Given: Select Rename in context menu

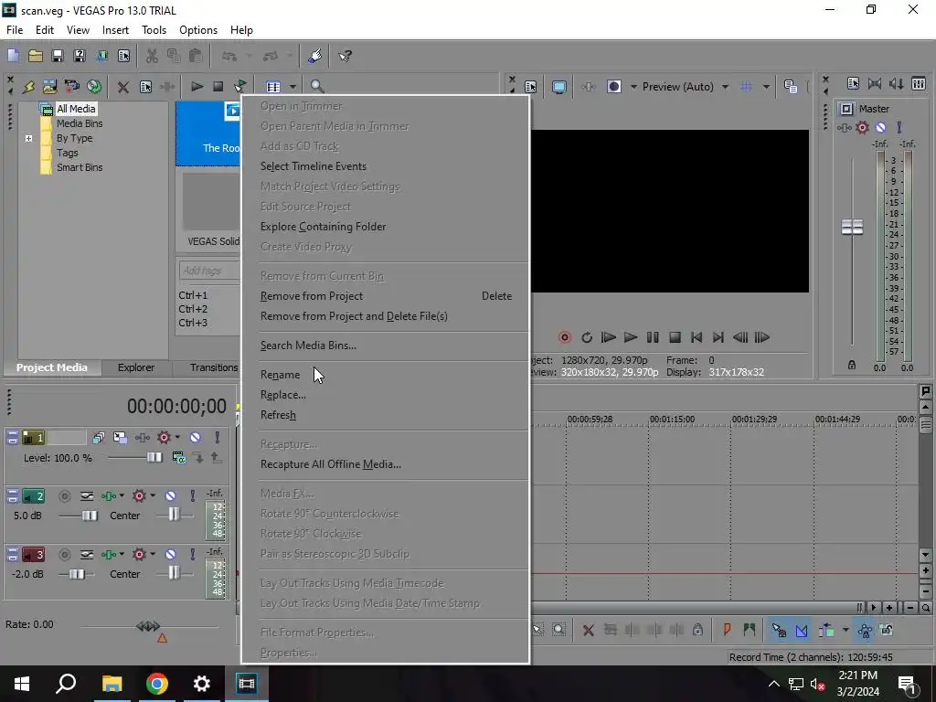Looking at the screenshot, I should pyautogui.click(x=280, y=375).
